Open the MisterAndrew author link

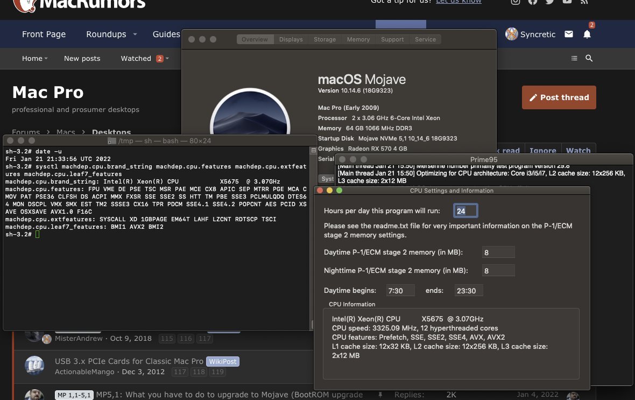pos(79,339)
